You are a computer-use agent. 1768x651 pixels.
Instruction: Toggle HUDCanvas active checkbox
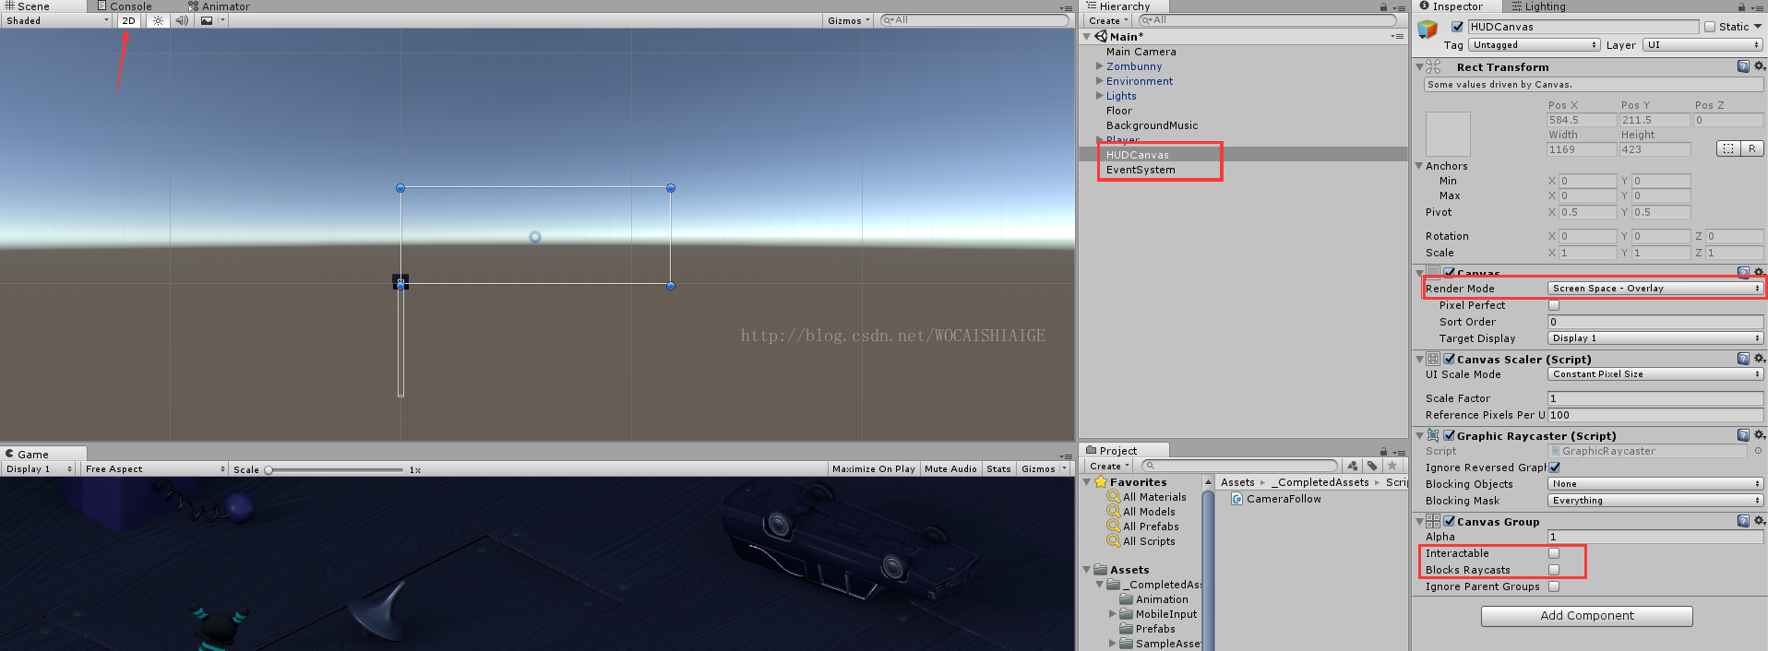[x=1457, y=27]
